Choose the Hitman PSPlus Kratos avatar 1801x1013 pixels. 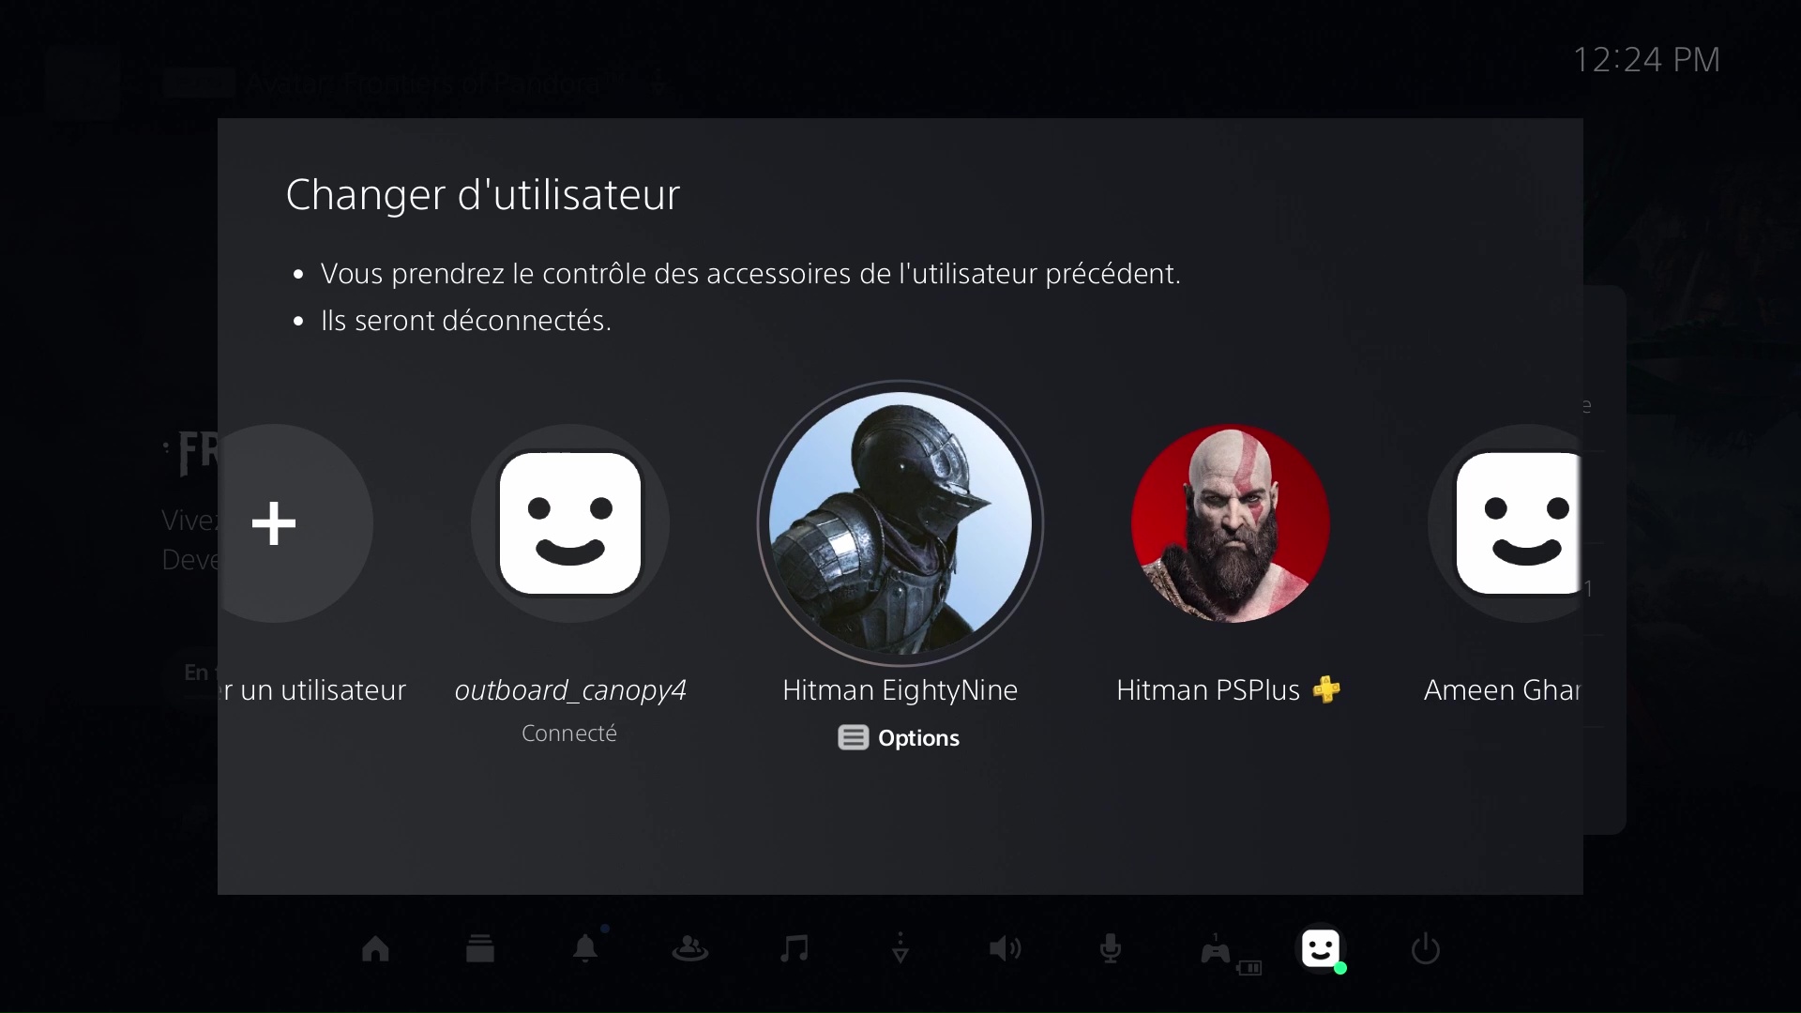(x=1231, y=523)
